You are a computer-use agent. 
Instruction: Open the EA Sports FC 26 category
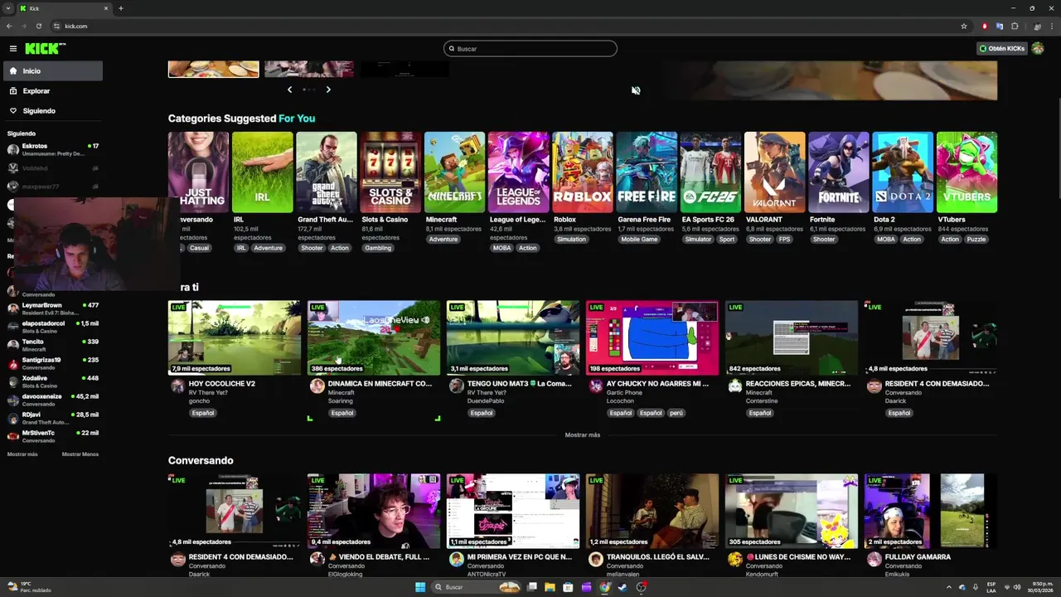(x=710, y=172)
